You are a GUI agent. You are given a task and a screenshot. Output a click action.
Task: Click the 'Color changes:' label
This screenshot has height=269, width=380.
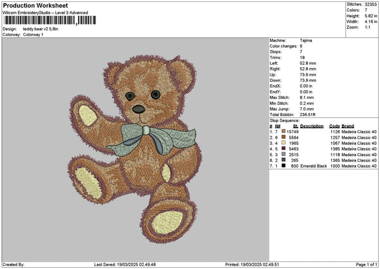284,46
